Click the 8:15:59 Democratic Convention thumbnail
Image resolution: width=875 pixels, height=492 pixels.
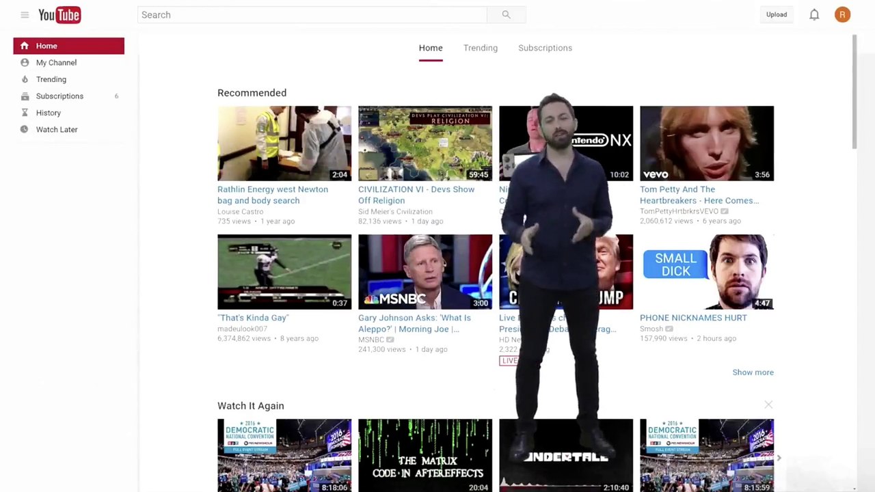pos(707,455)
